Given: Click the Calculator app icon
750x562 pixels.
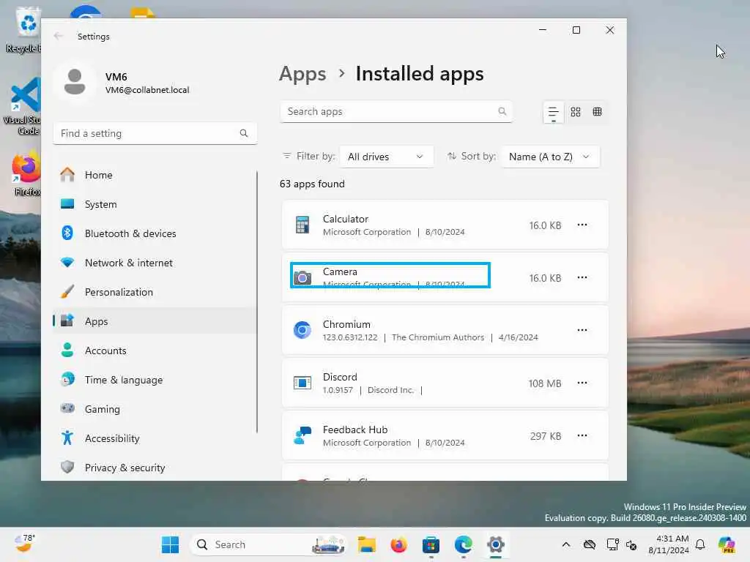Looking at the screenshot, I should (302, 225).
